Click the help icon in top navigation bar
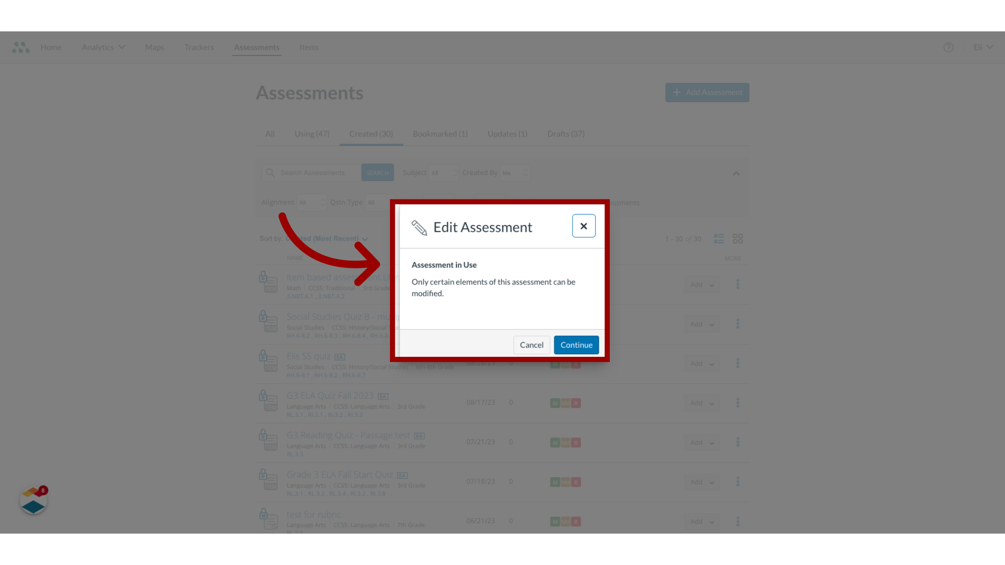 coord(948,47)
